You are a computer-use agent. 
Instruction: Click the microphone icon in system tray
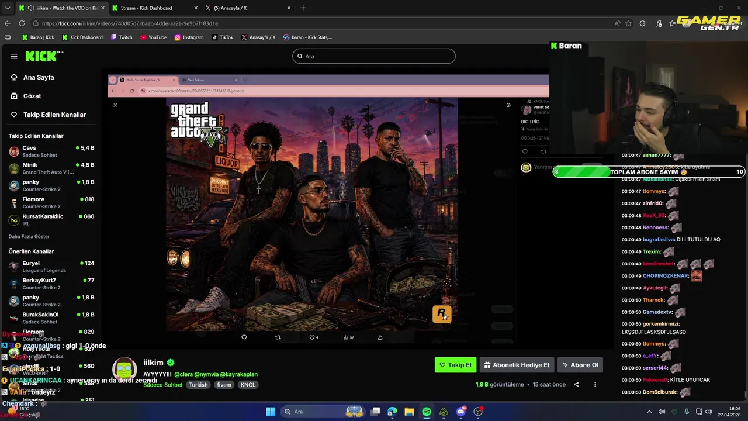coord(687,412)
